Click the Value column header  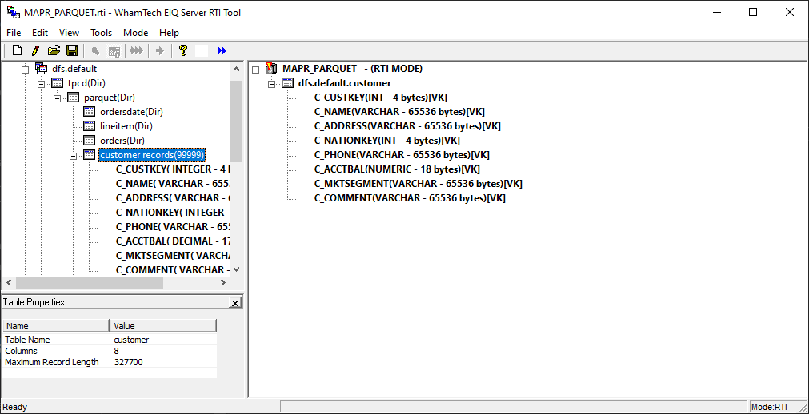tap(163, 326)
